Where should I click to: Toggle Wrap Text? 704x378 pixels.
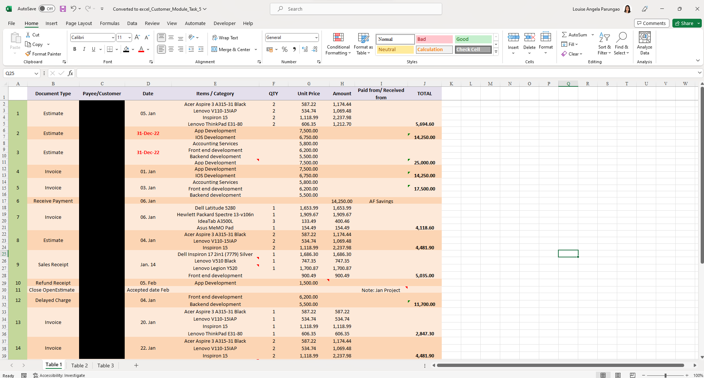click(x=225, y=38)
